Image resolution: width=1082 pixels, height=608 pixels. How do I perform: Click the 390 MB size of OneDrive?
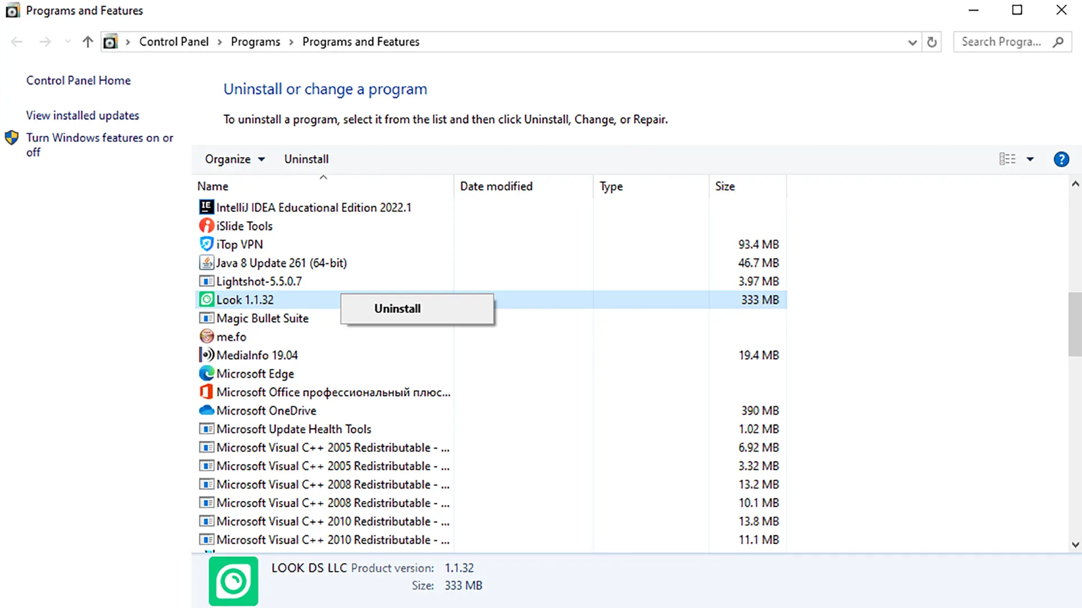[760, 410]
